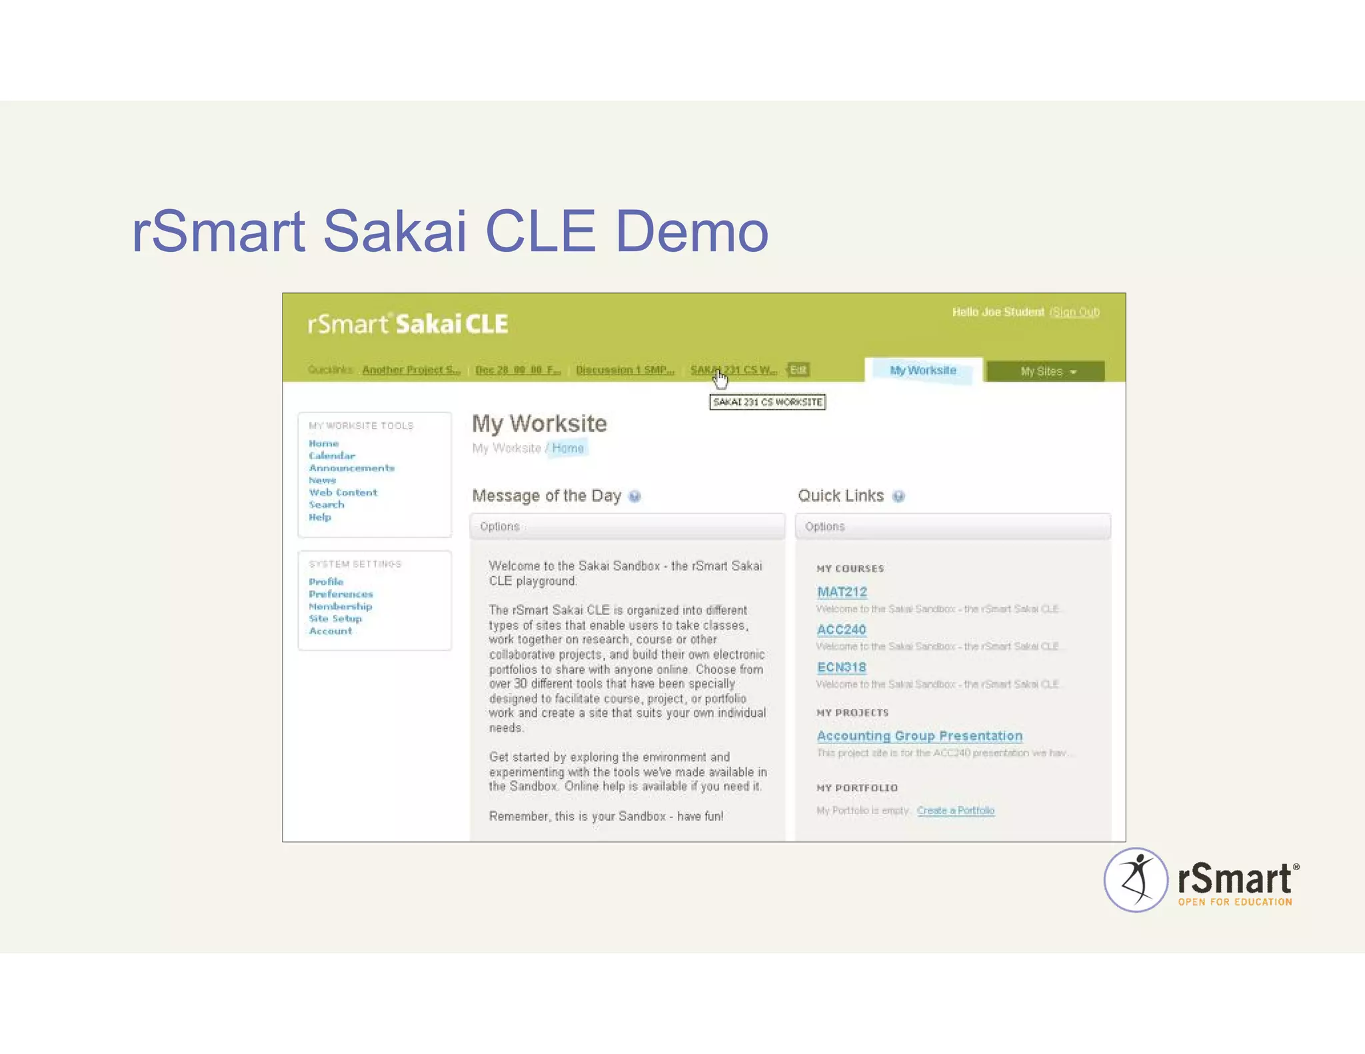Open the Web Content tool
The image size is (1365, 1054).
[x=343, y=493]
